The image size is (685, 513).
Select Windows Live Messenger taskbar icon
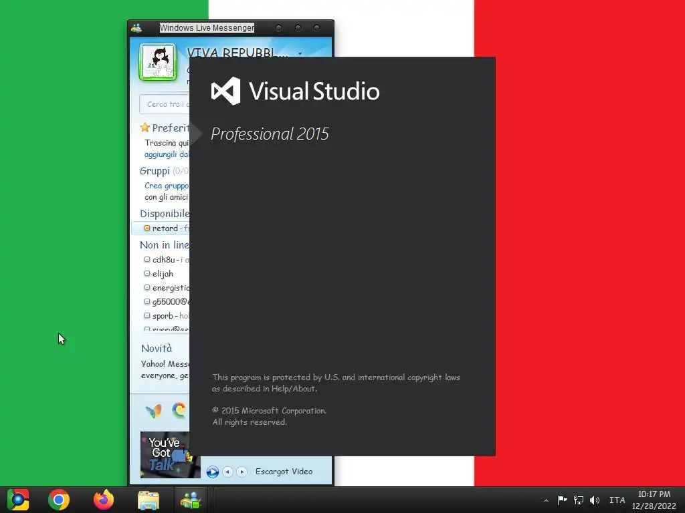(191, 500)
